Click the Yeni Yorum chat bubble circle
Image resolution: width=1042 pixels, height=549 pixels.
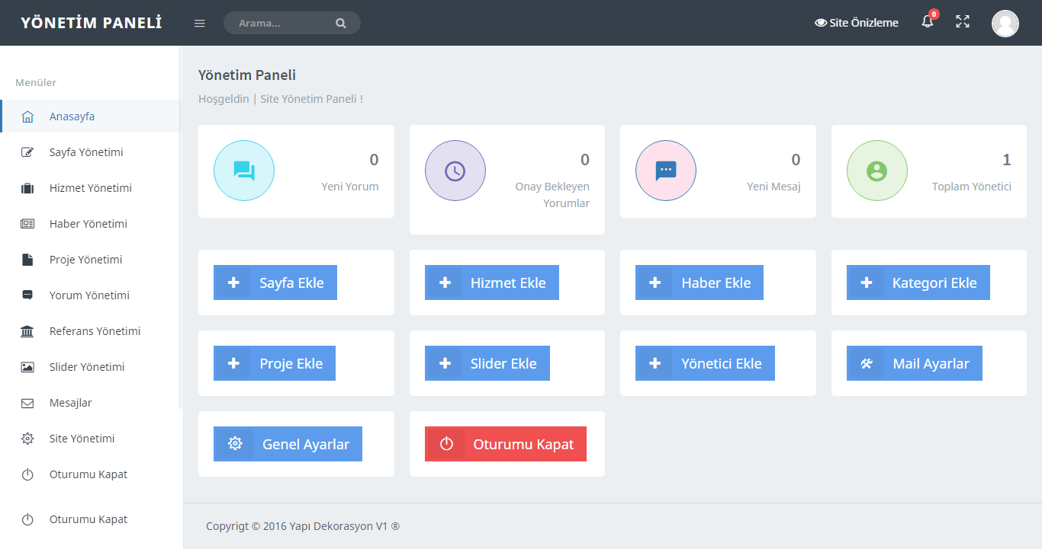pyautogui.click(x=244, y=171)
